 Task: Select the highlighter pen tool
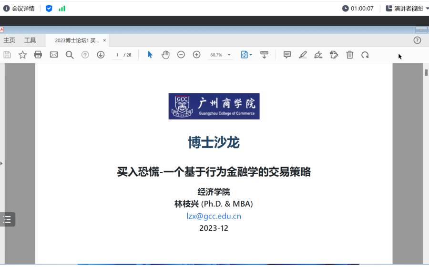(x=303, y=55)
